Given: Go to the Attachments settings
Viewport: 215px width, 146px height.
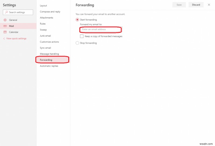Looking at the screenshot, I should [46, 18].
